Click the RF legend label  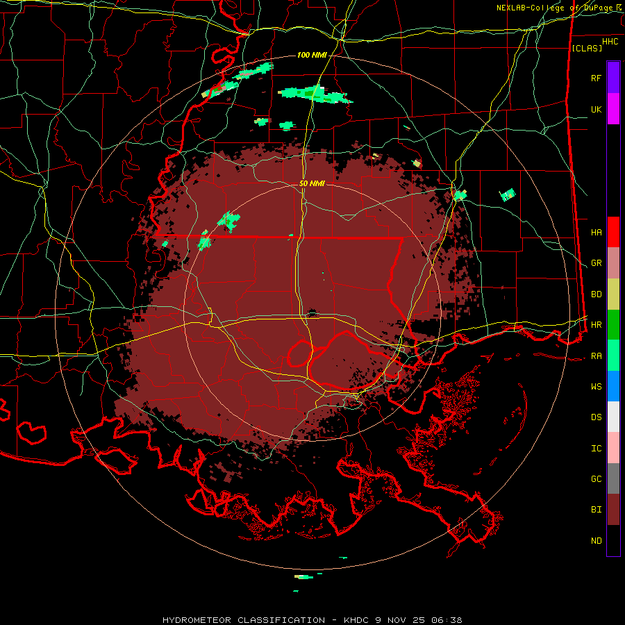click(596, 78)
